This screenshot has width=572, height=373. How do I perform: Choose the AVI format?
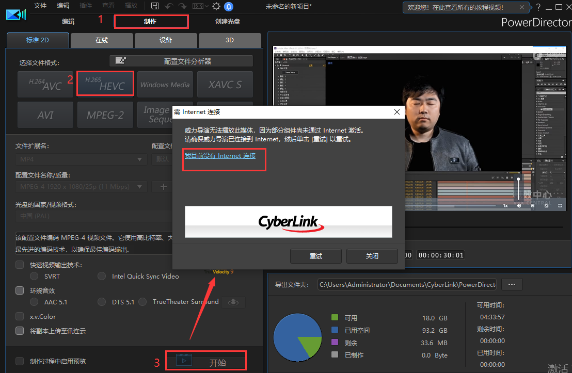pyautogui.click(x=45, y=115)
